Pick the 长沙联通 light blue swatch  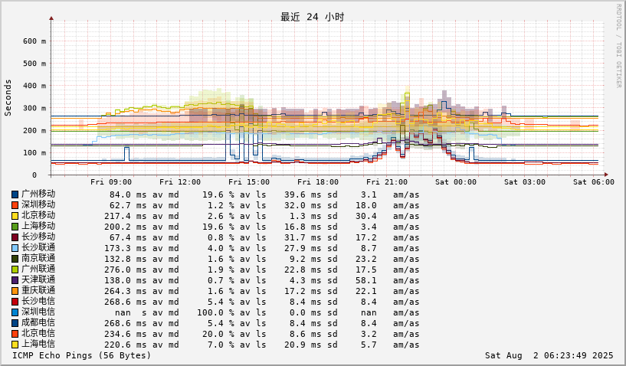pos(15,248)
